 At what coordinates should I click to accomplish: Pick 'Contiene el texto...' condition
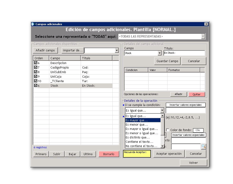click(143, 142)
